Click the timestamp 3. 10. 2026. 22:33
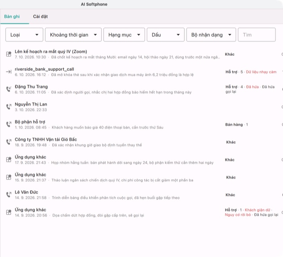Viewport: 283px width, 257px height. pyautogui.click(x=31, y=110)
